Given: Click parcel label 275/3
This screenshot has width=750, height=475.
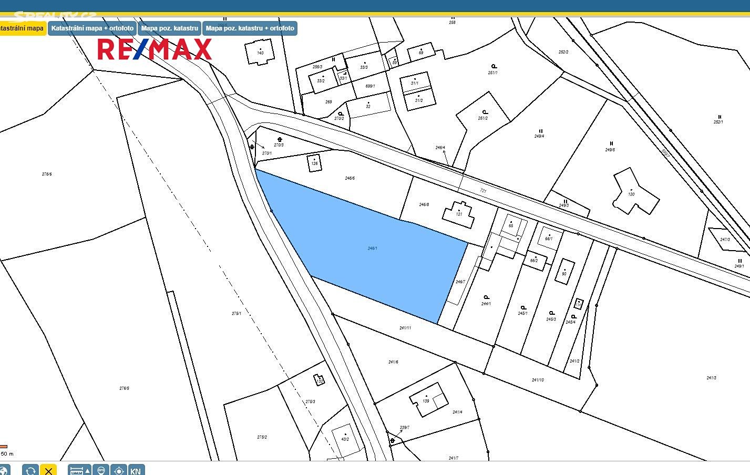Looking at the screenshot, I should pos(311,402).
